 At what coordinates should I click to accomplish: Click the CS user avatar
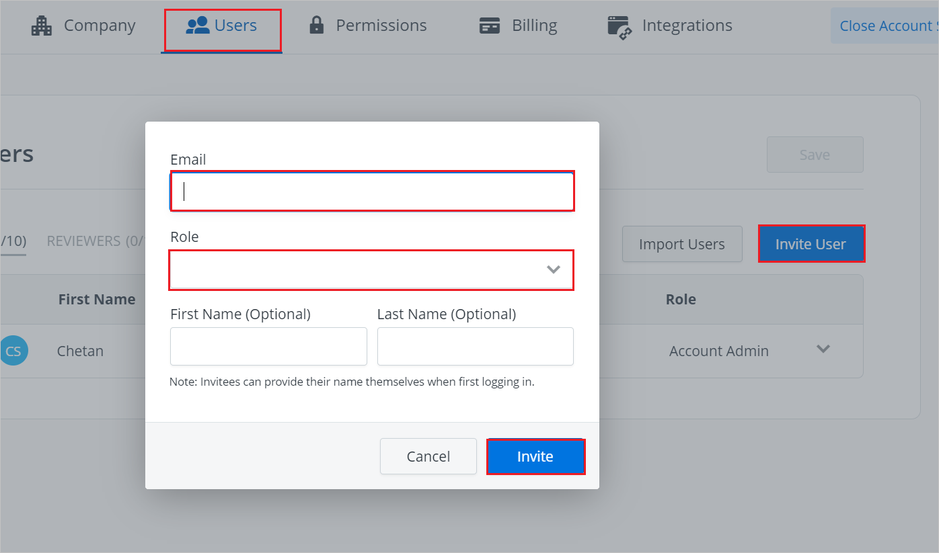[13, 351]
